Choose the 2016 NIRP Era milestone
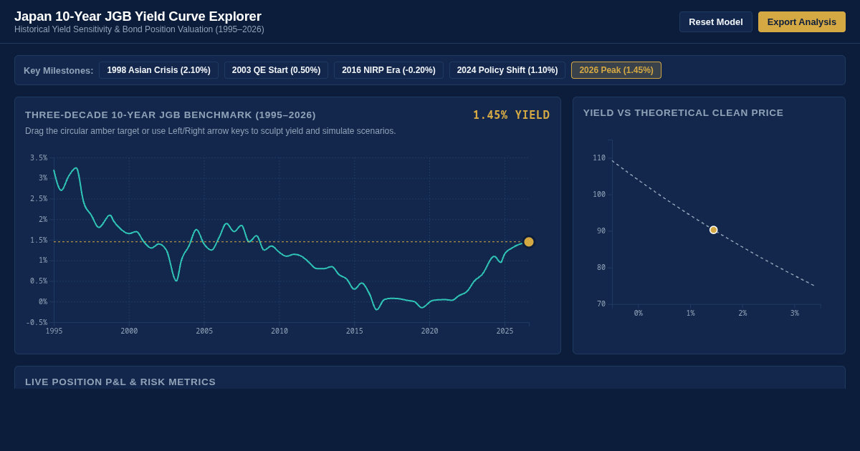The width and height of the screenshot is (860, 451). (388, 70)
